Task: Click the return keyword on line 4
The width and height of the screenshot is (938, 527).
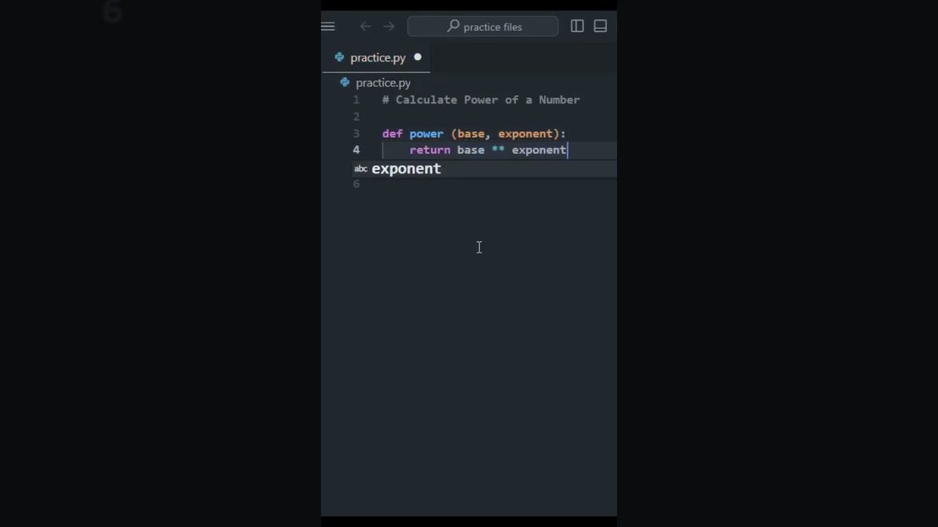Action: pos(430,150)
